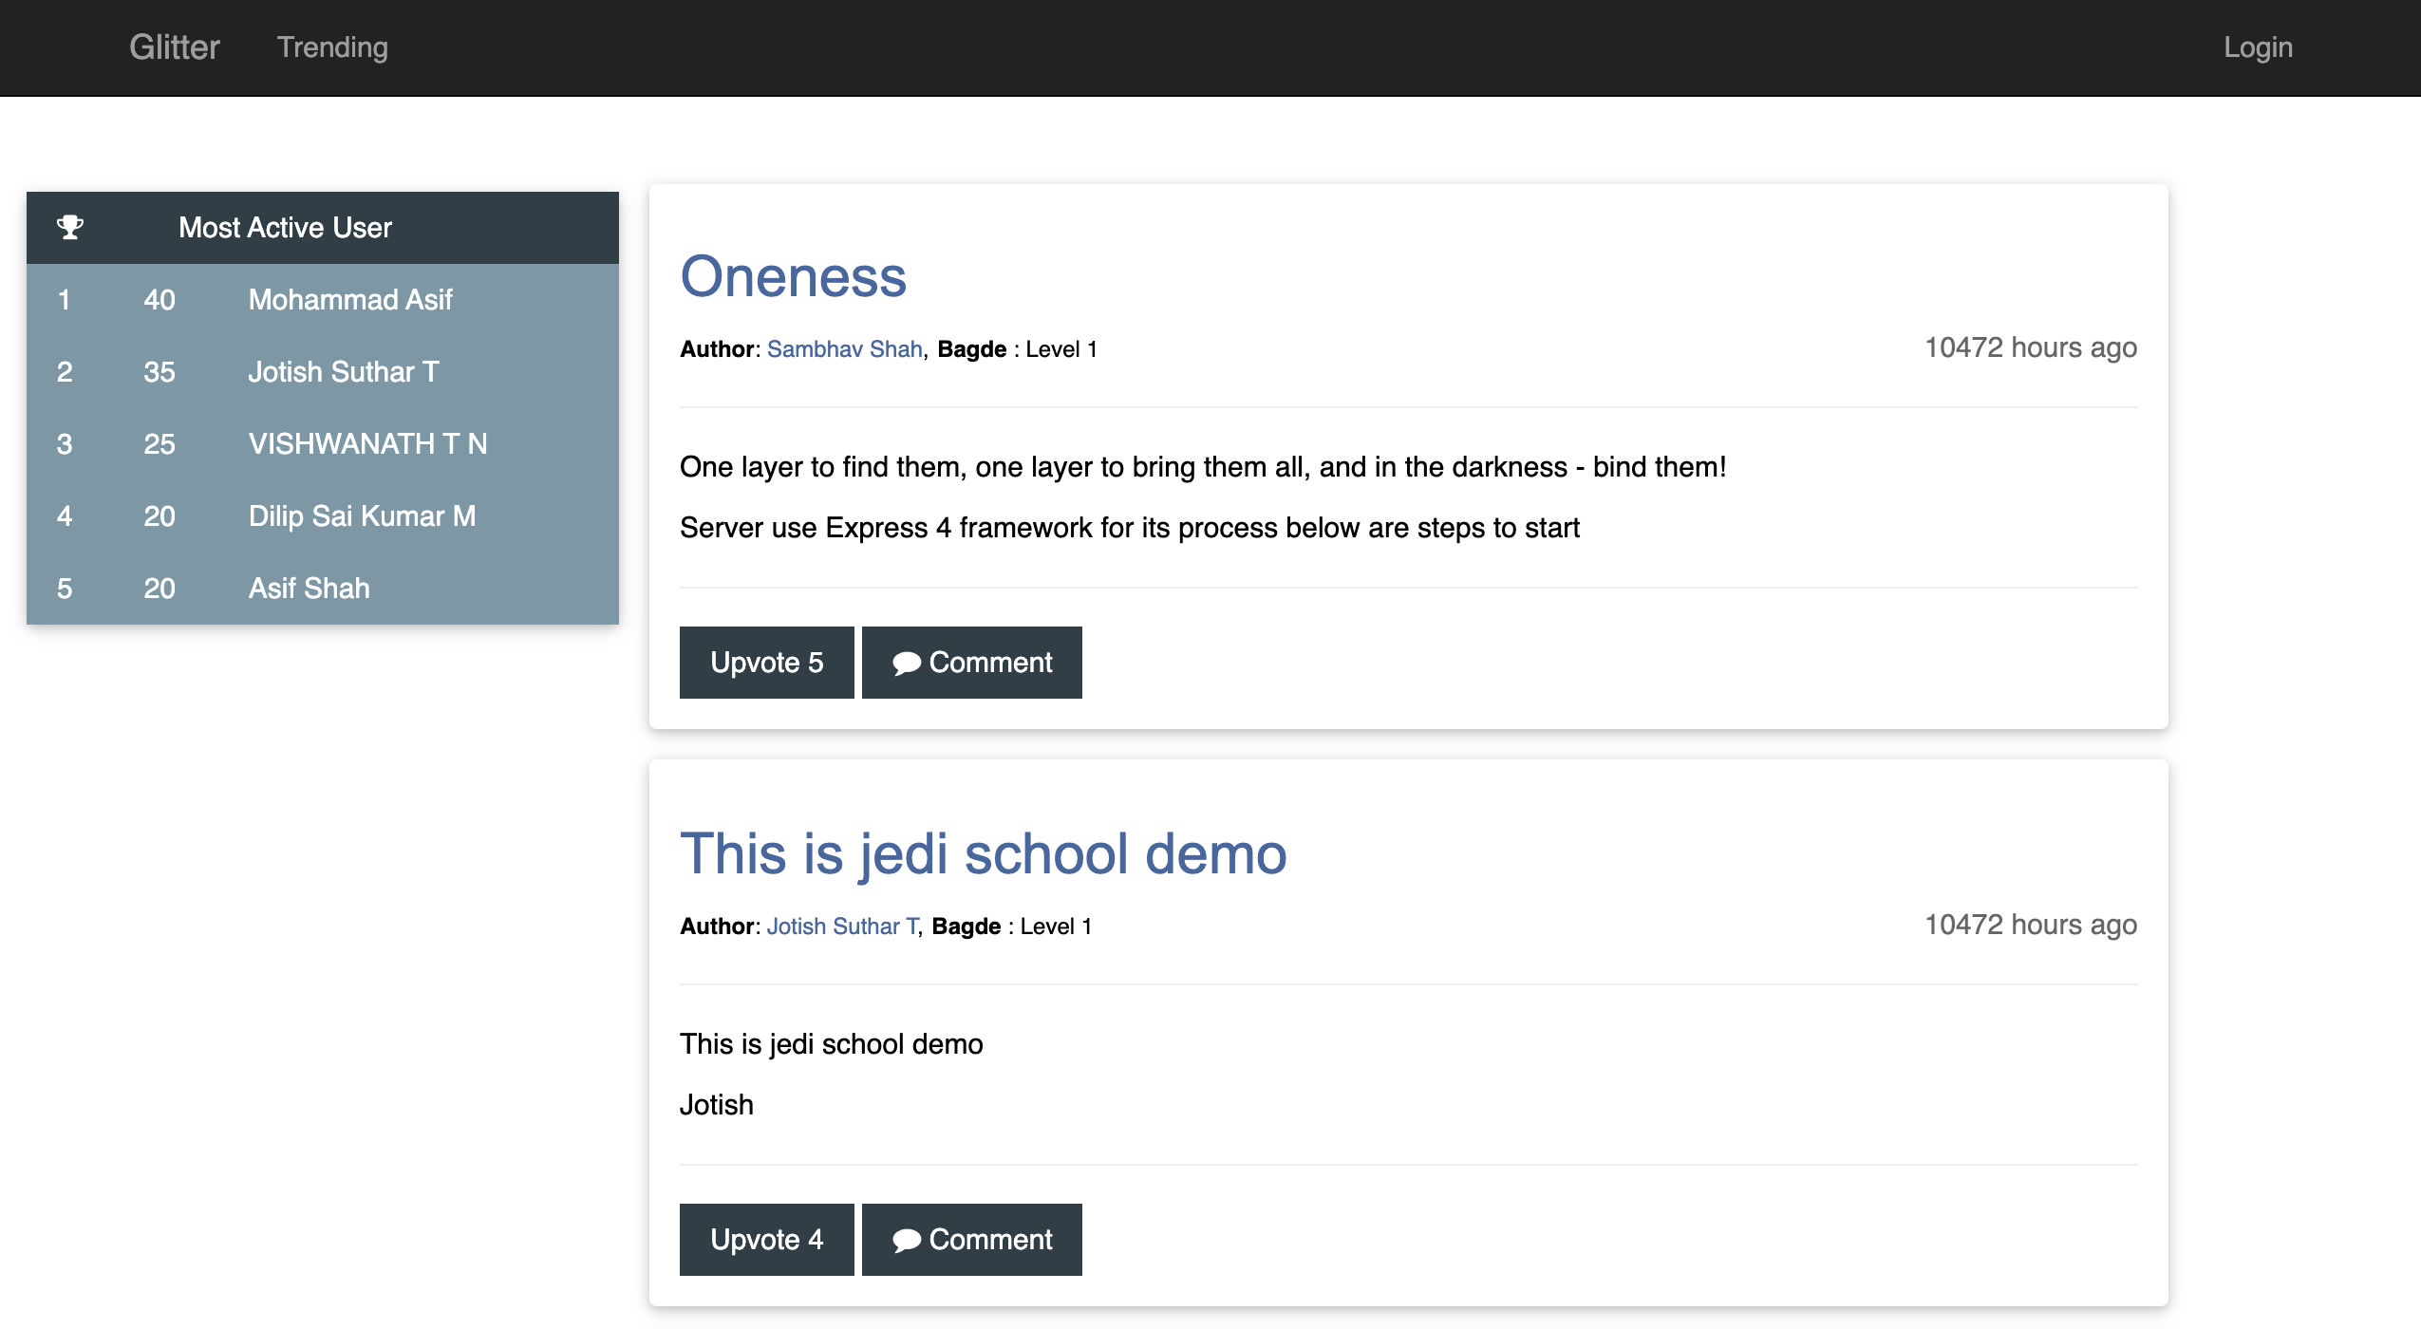Upvote the jedi school demo post
Screen dimensions: 2421x1329
tap(766, 1240)
